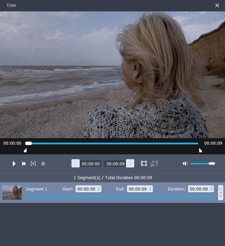The width and height of the screenshot is (225, 246).
Task: Increase Segment 1 End time
Action: (150, 188)
